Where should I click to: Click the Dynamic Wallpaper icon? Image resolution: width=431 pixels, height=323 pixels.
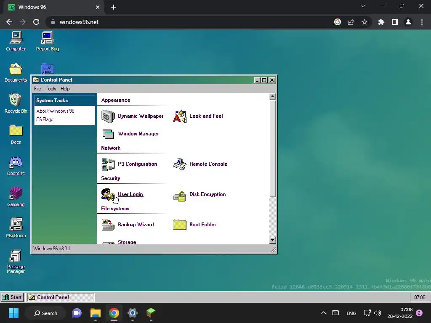[108, 116]
